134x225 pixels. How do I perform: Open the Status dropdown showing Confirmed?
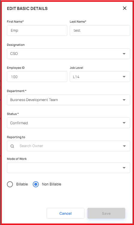pyautogui.click(x=69, y=123)
